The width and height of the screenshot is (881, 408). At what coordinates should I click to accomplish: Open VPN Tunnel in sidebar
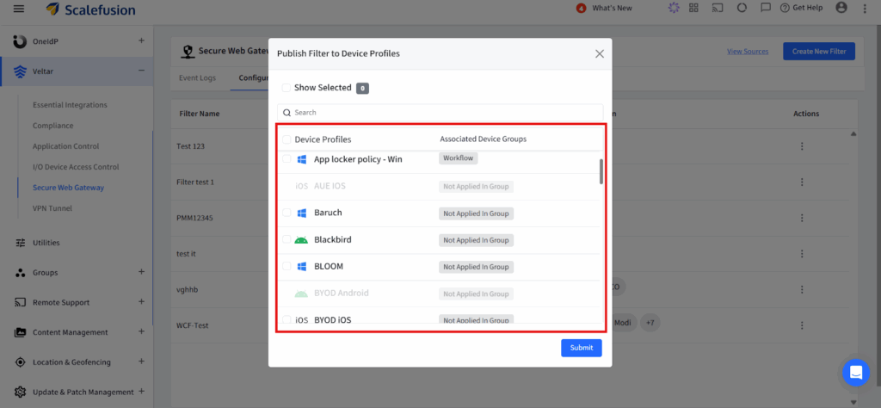(52, 208)
